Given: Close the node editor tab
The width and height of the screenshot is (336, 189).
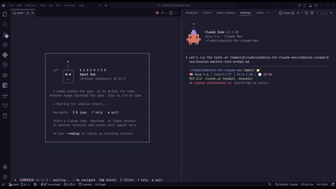Looking at the screenshot, I should point(32,13).
